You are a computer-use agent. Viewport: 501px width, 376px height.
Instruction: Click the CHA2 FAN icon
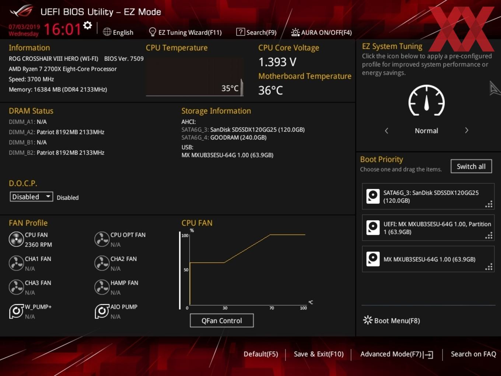(x=102, y=264)
